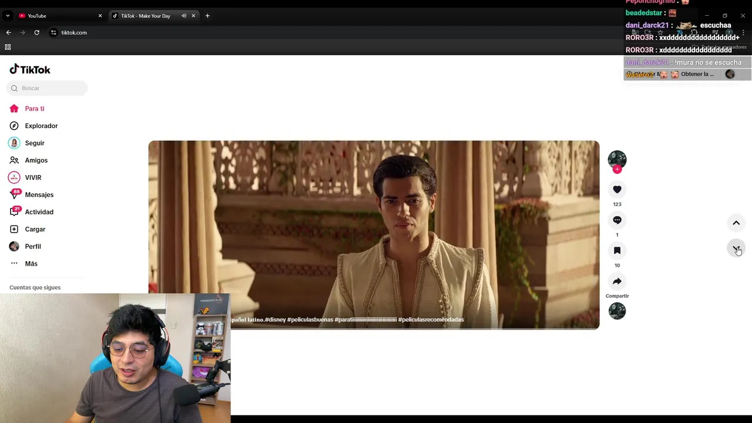Open a new browser tab

coord(207,16)
